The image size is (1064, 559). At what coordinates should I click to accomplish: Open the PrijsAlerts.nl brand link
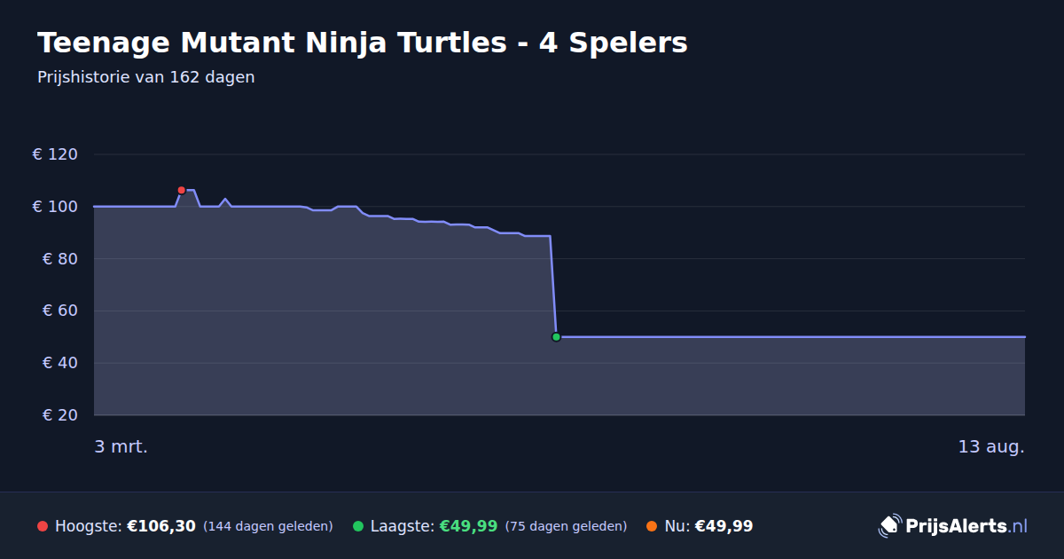953,526
